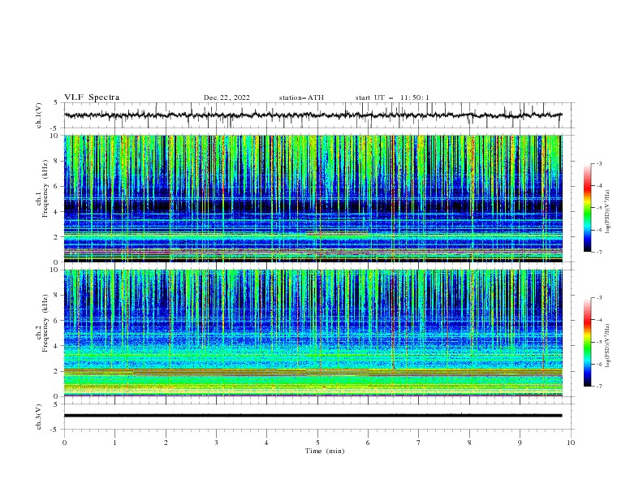643x497 pixels.
Task: Click the time axis tick label '2'
Action: point(166,443)
